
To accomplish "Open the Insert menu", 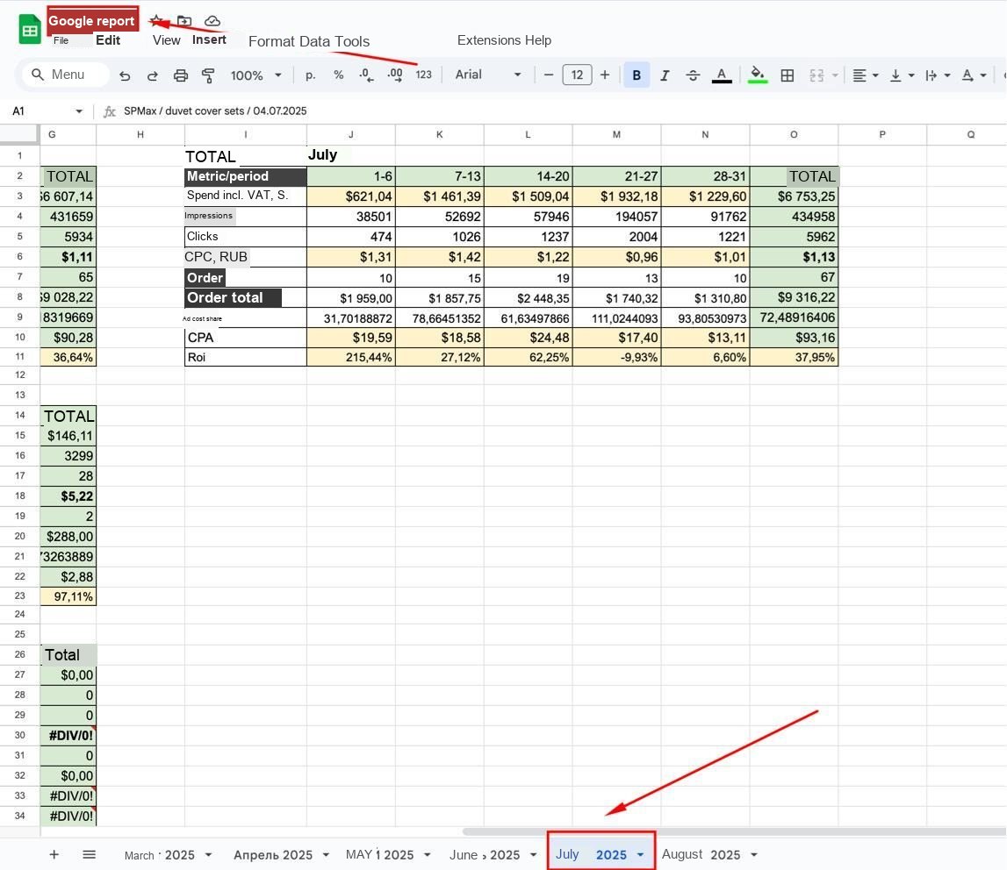I will tap(209, 39).
